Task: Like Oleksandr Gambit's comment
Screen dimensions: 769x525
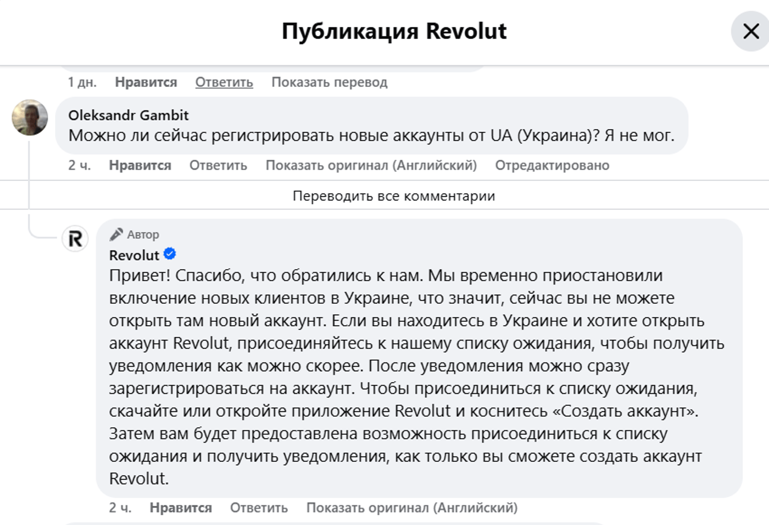Action: (140, 165)
